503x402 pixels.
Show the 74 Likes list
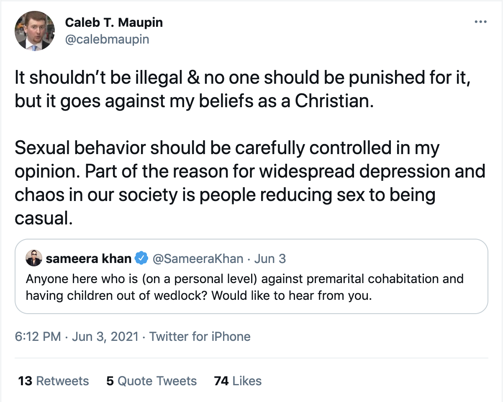(x=238, y=381)
